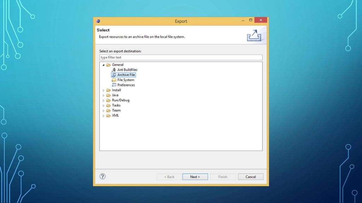Screen dimensions: 362x203
Task: Expand the Team category
Action: point(104,110)
